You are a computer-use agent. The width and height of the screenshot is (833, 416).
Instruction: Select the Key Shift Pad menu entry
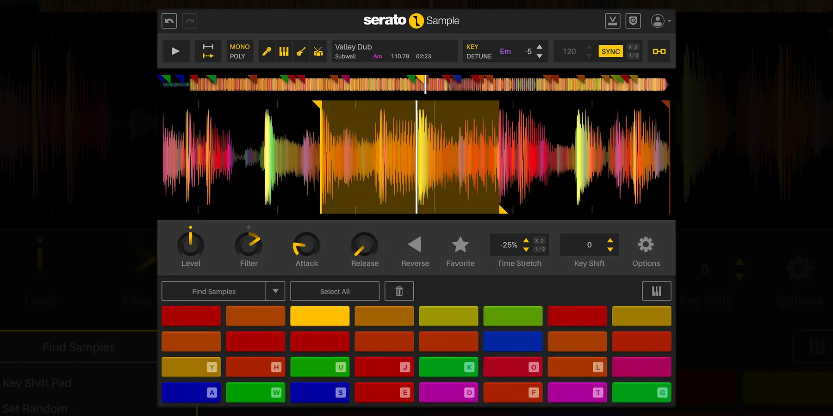point(37,383)
